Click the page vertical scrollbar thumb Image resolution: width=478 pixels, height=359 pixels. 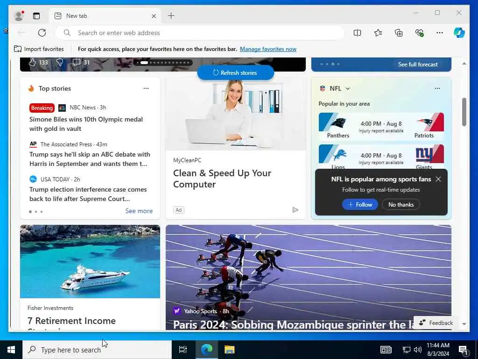pos(464,112)
